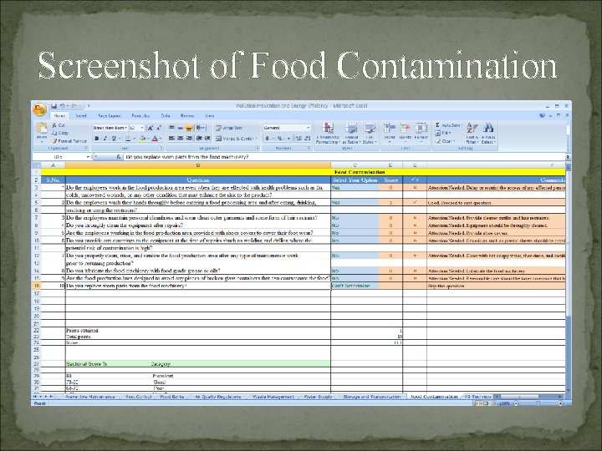Click the Insert cells icon

pyautogui.click(x=390, y=128)
